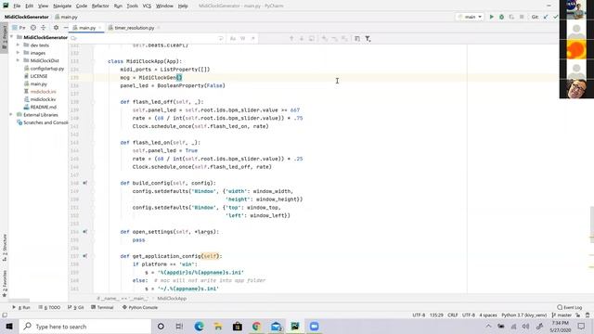
Task: Open the Refactor menu
Action: coord(100,6)
